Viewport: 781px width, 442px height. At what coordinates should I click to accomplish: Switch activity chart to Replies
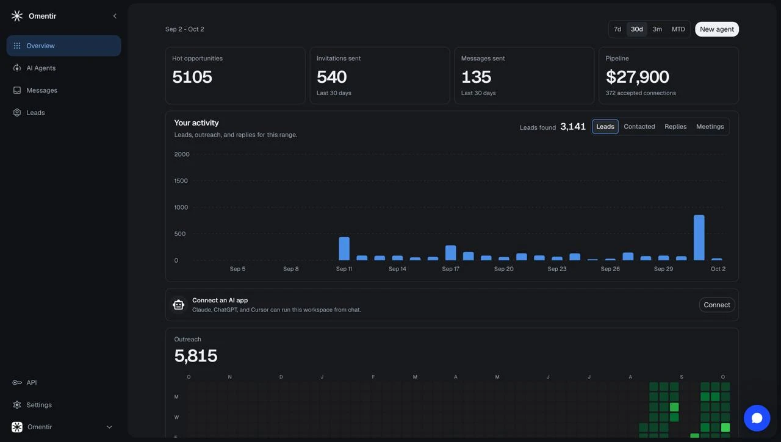click(x=675, y=126)
